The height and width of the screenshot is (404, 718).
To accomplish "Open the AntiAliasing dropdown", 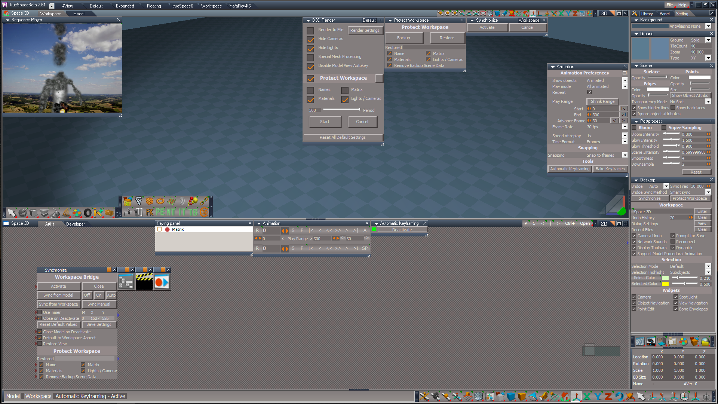I will 708,26.
